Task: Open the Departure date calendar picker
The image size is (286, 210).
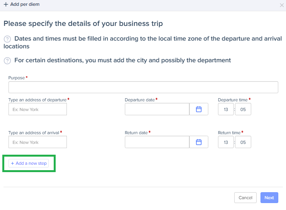Action: tap(199, 109)
